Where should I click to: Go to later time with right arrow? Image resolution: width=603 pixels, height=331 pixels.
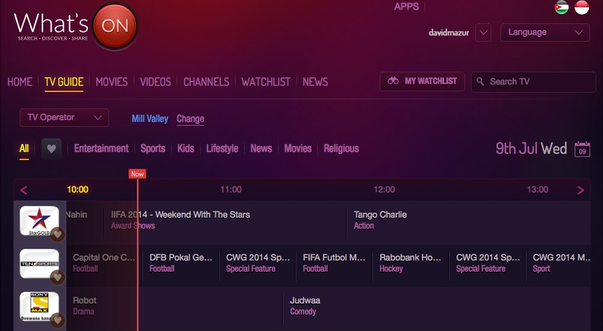[581, 190]
